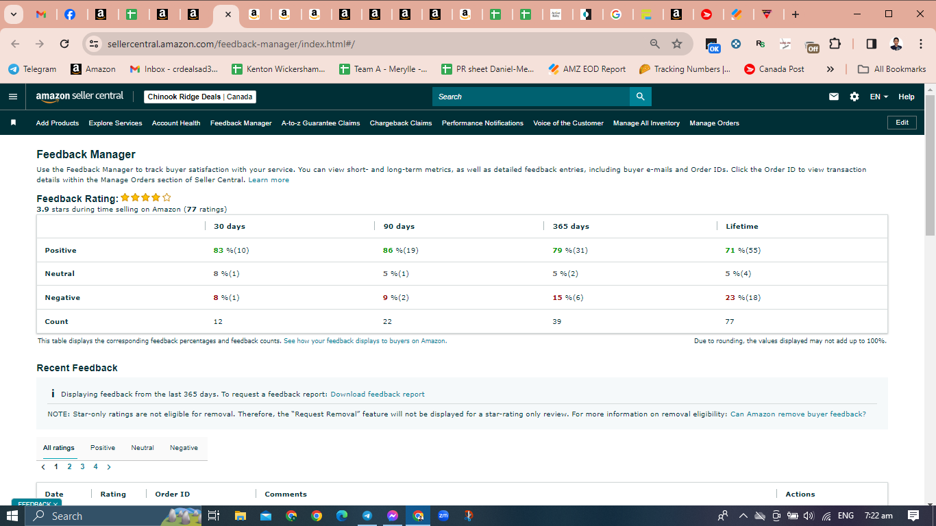Open the Chrome tab search dropdown arrow
This screenshot has width=936, height=526.
click(13, 14)
